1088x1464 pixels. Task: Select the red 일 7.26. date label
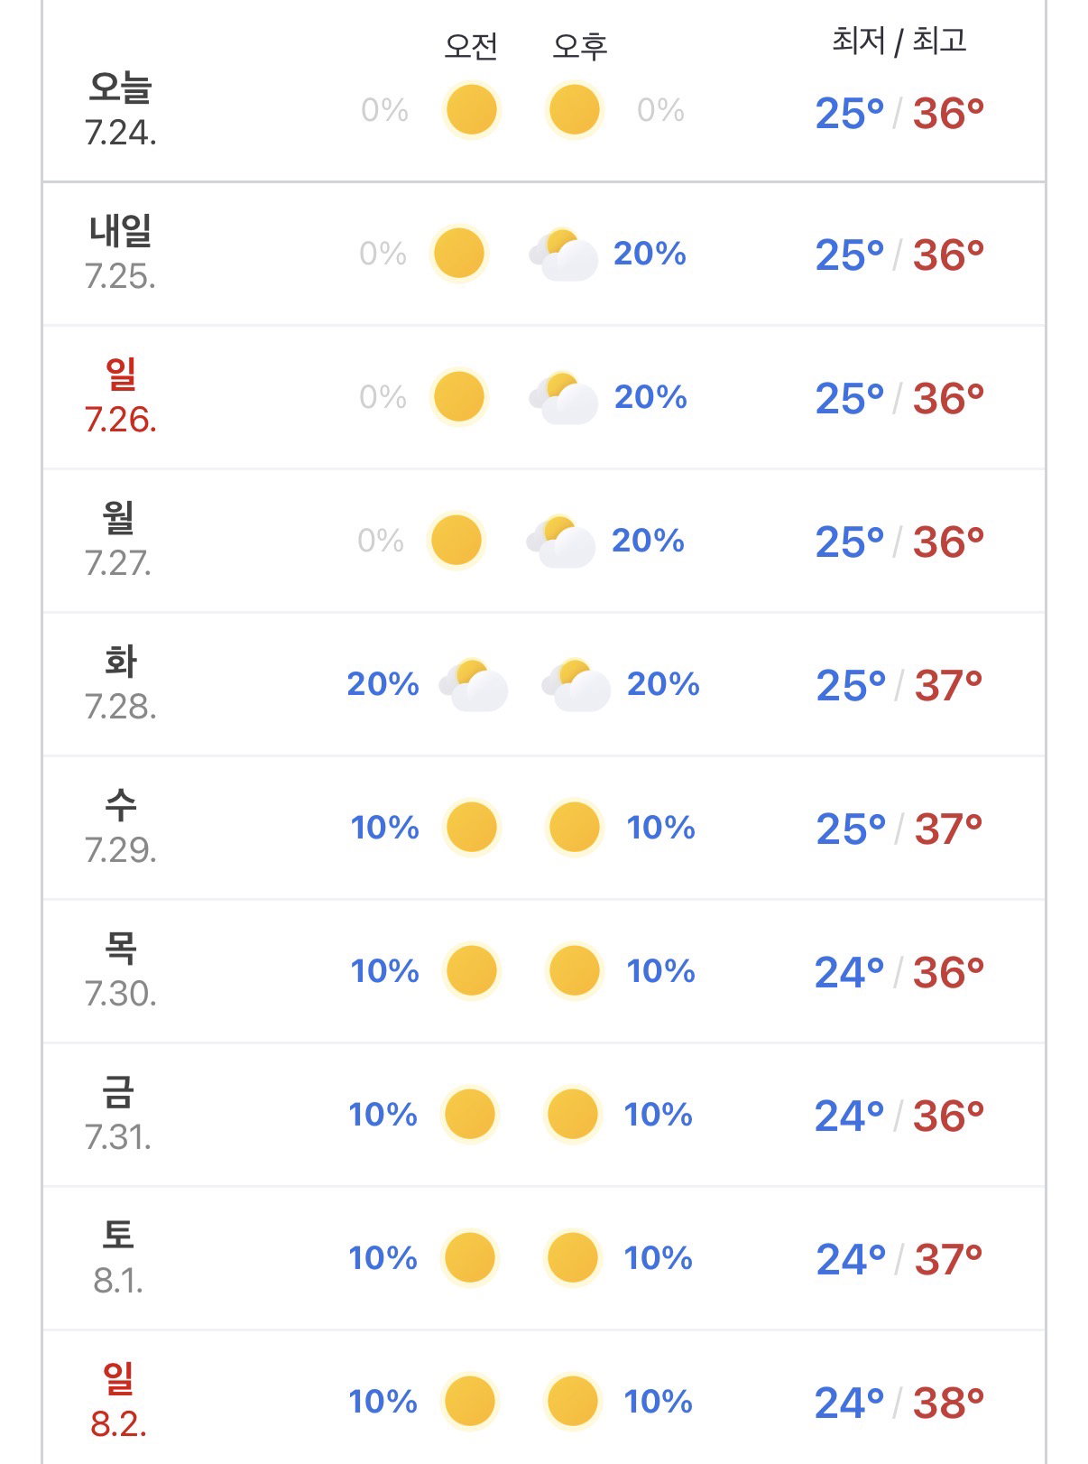[121, 396]
